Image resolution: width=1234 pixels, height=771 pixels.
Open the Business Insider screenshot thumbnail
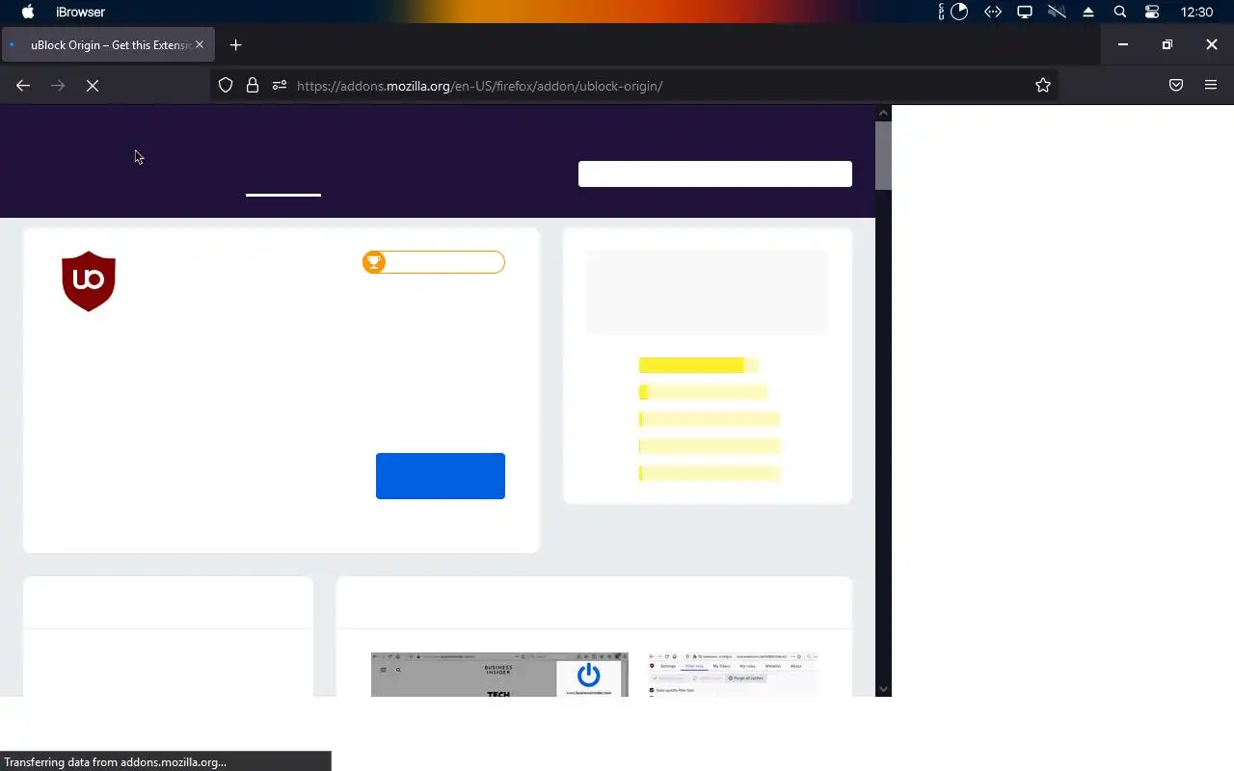[499, 674]
